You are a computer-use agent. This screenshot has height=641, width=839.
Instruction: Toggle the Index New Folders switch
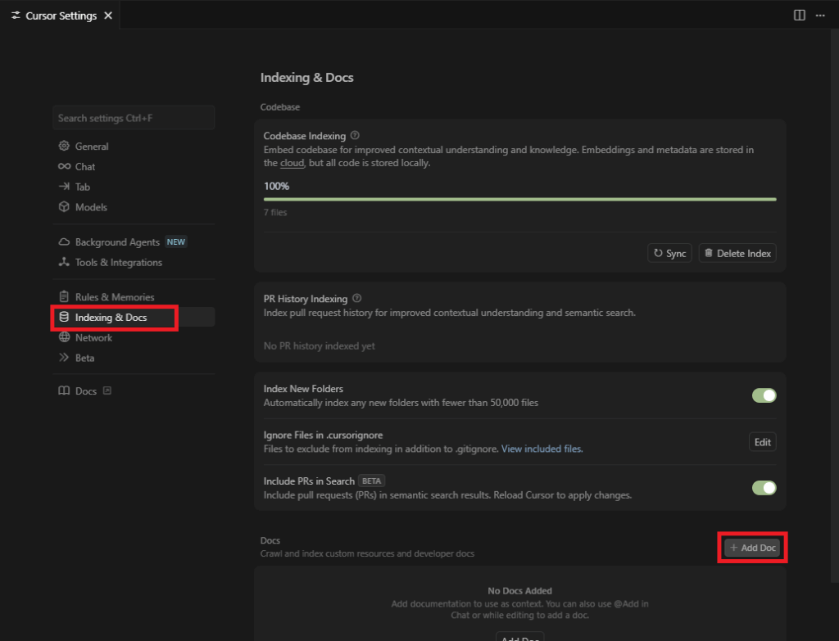coord(764,395)
